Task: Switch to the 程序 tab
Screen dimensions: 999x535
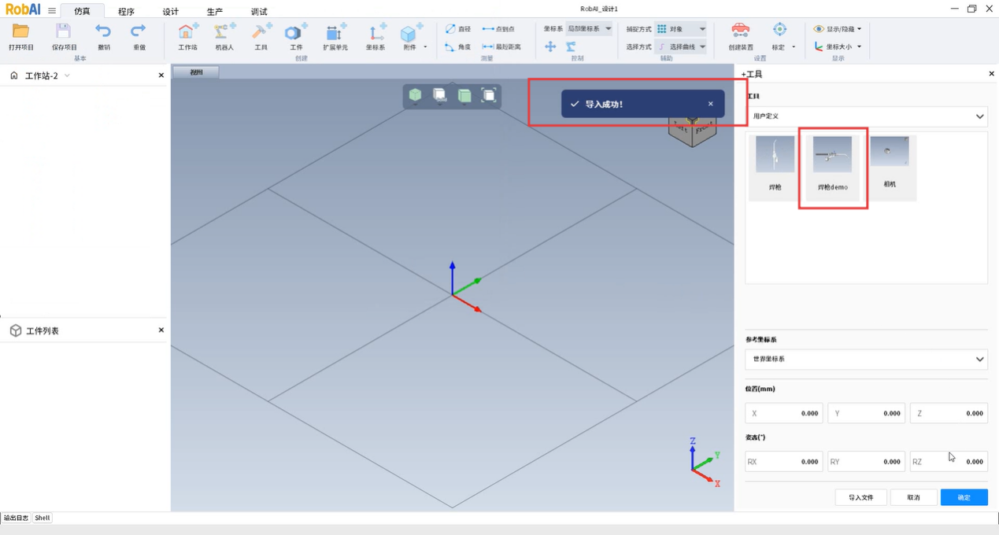Action: [x=126, y=12]
